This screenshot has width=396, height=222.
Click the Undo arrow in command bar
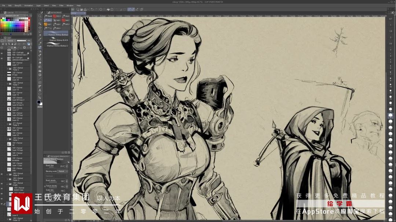pyautogui.click(x=92, y=9)
